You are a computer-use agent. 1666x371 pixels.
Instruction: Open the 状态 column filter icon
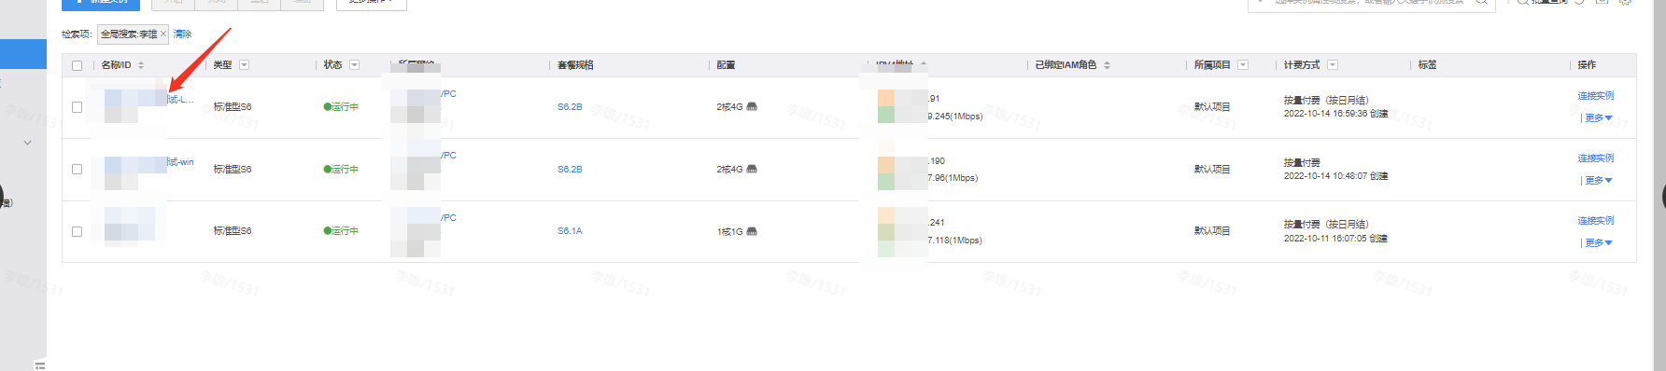(355, 65)
